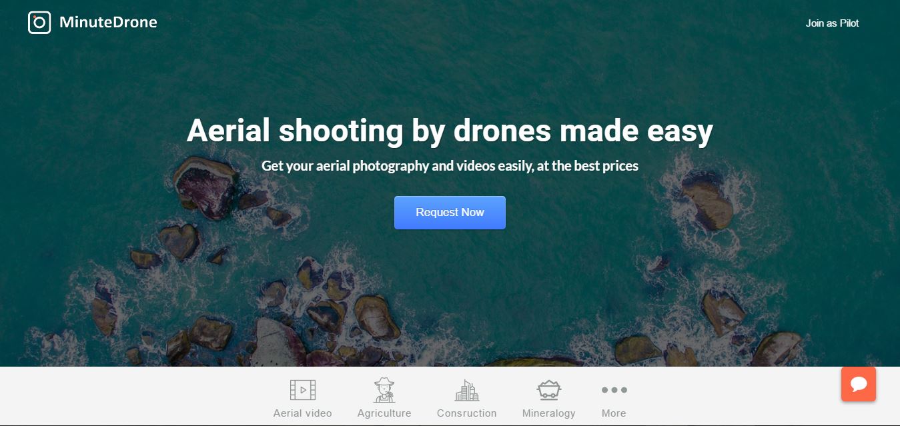Click the Consruction label text

tap(467, 413)
